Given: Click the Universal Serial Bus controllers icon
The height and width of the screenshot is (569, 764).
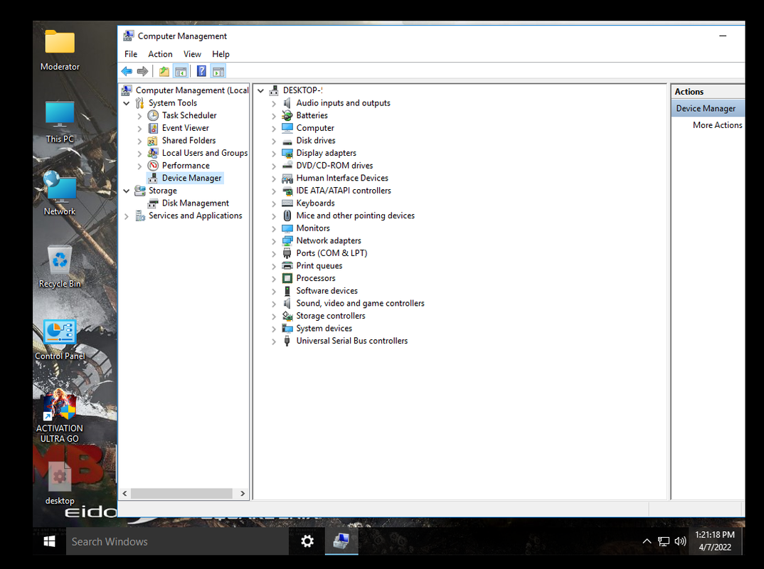Looking at the screenshot, I should [x=287, y=341].
